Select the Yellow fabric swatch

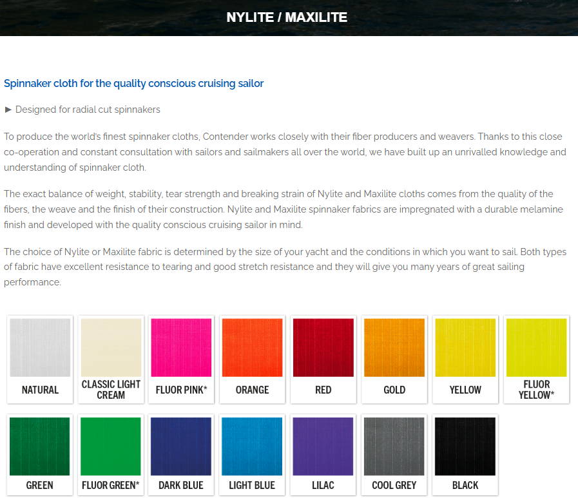tap(466, 348)
